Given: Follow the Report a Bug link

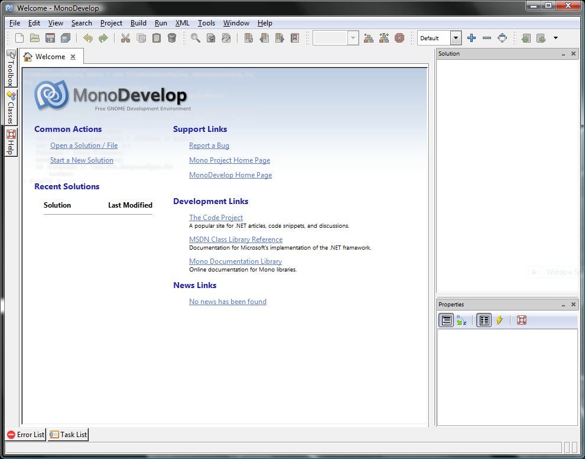Looking at the screenshot, I should (x=209, y=146).
